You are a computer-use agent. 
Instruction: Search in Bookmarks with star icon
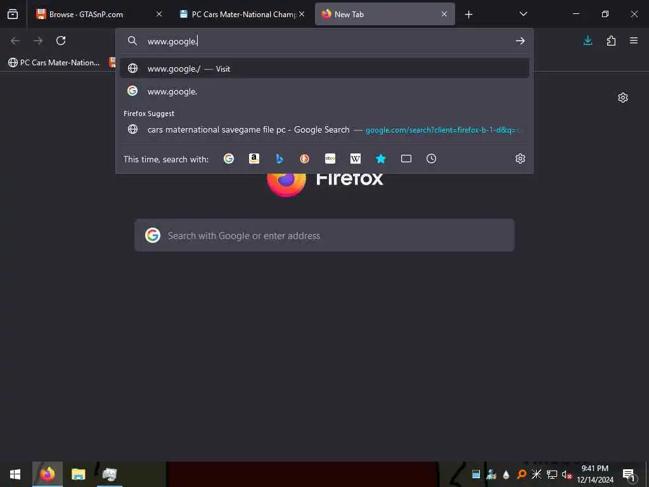click(x=381, y=159)
